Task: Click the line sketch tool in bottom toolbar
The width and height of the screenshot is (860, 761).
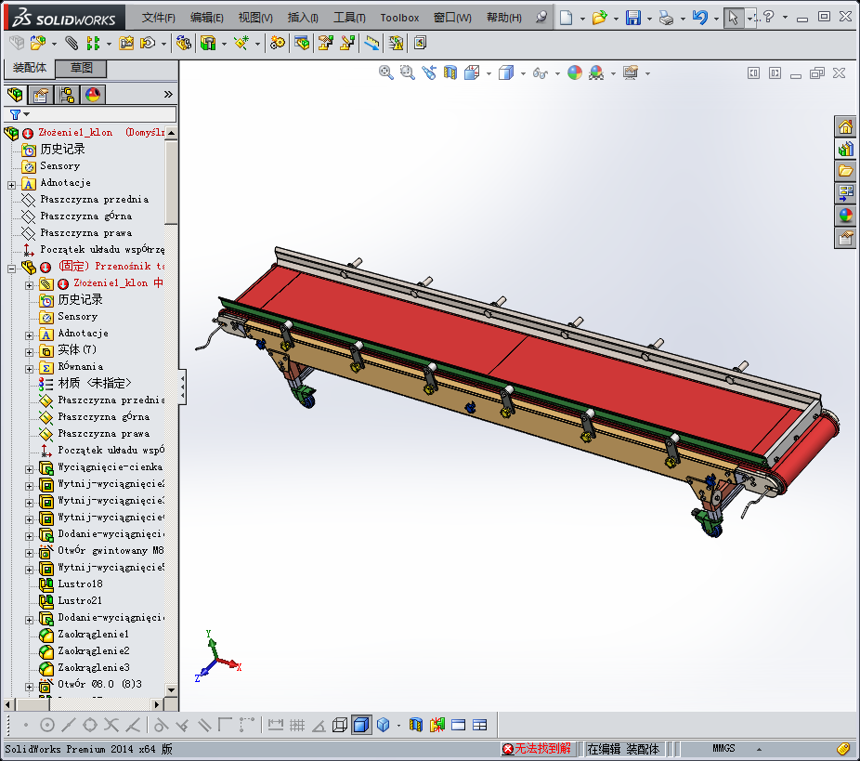Action: pyautogui.click(x=69, y=725)
